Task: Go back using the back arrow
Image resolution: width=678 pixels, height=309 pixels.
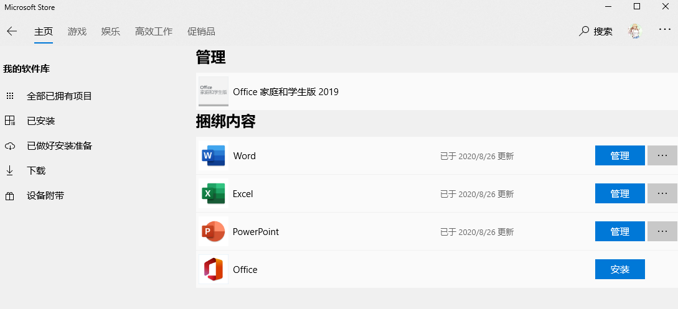Action: tap(12, 31)
